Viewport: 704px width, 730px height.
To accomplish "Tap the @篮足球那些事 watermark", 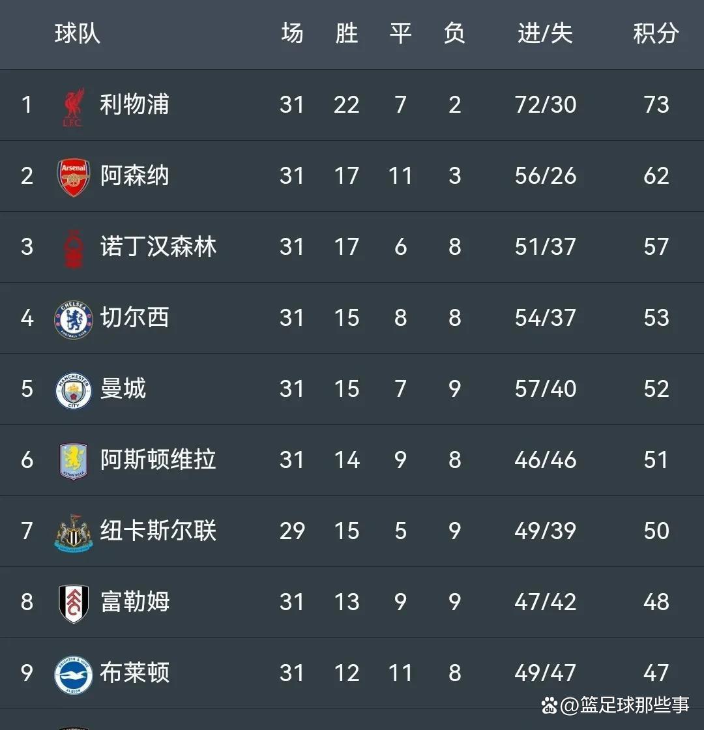I will click(x=615, y=705).
